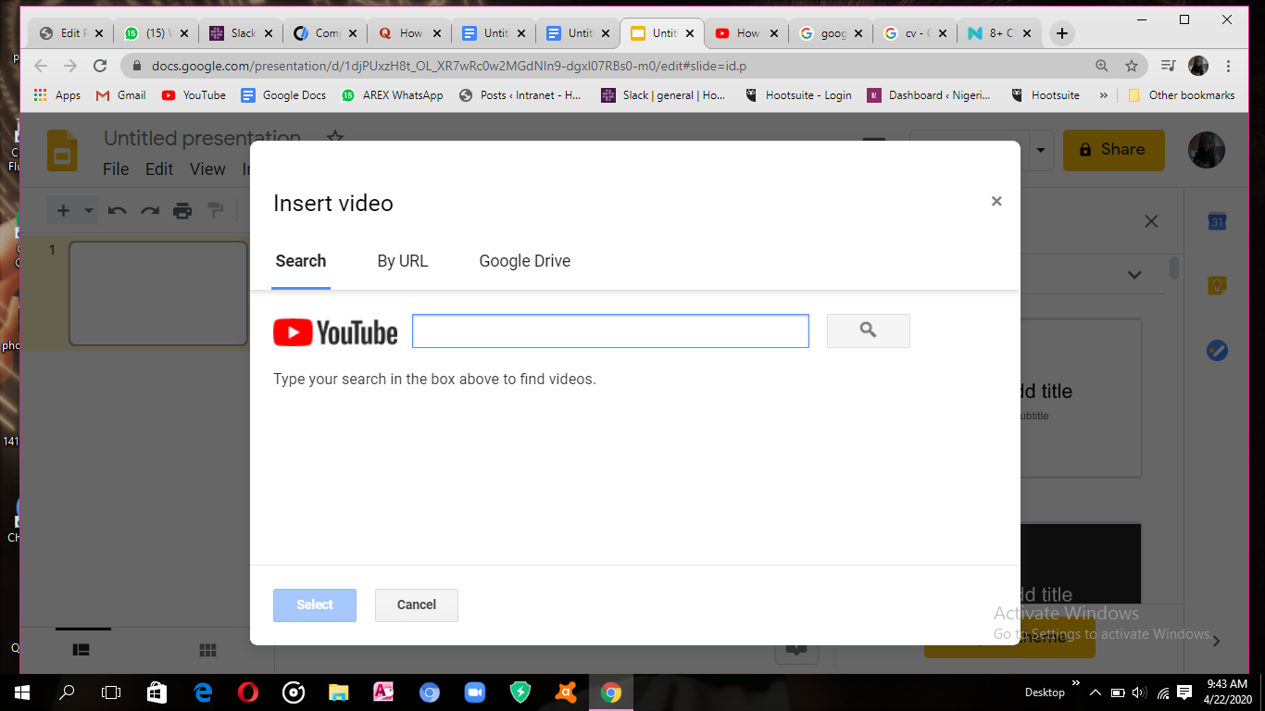Expand the hidden bookmarks chevron

[1103, 95]
